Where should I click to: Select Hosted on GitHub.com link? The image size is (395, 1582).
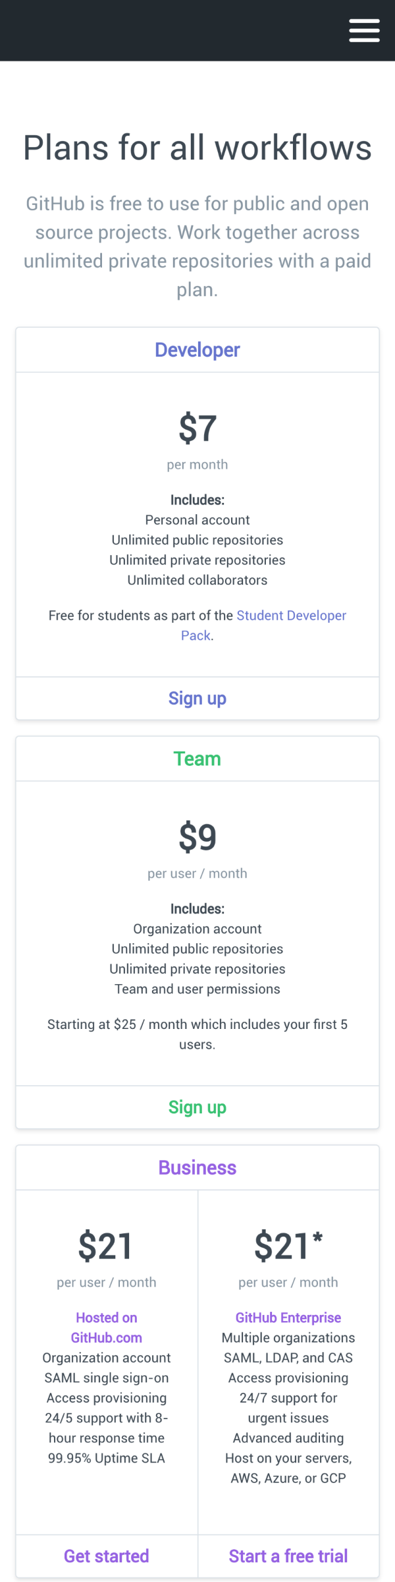[107, 1328]
